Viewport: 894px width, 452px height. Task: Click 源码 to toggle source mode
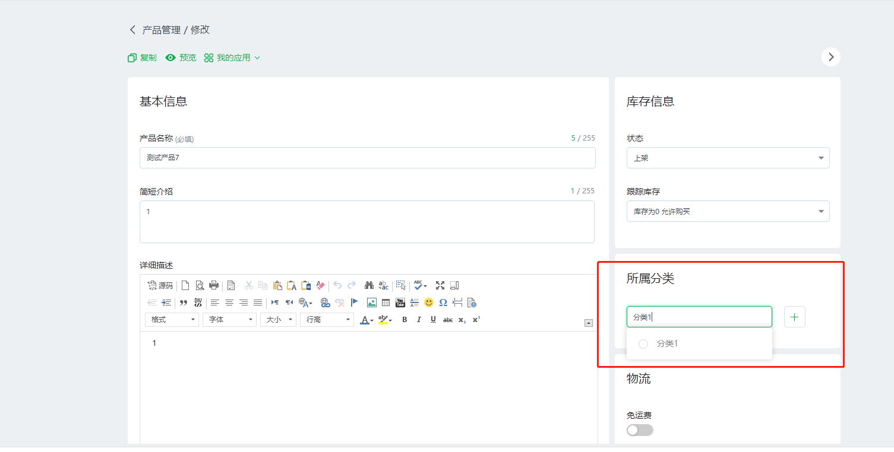click(160, 285)
